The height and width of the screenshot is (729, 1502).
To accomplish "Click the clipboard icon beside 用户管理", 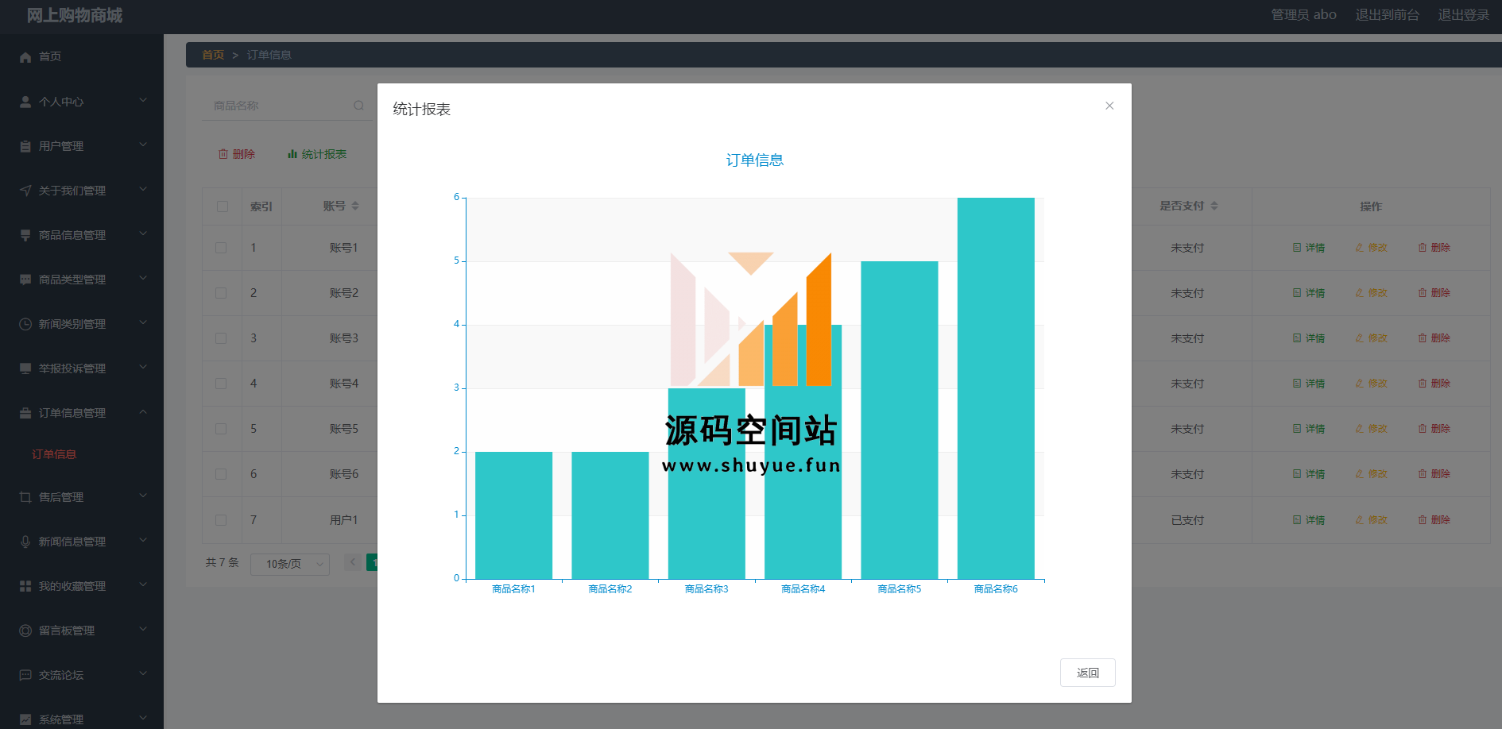I will 25,146.
